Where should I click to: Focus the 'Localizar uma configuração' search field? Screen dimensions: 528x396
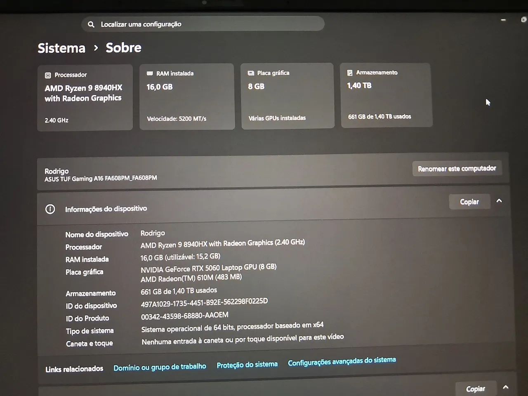click(203, 24)
